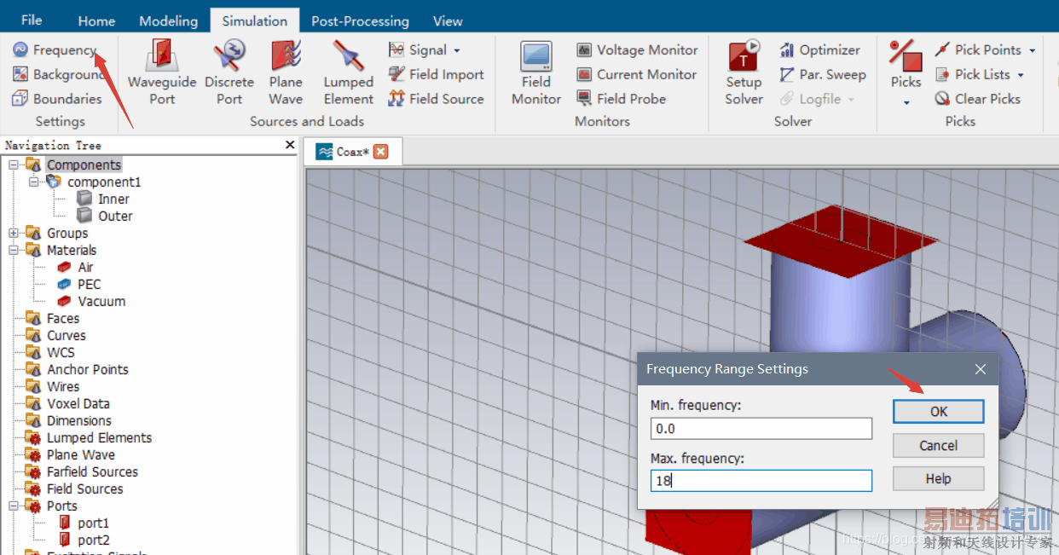Insert a Lumped Element
This screenshot has height=555, width=1059.
pos(349,73)
